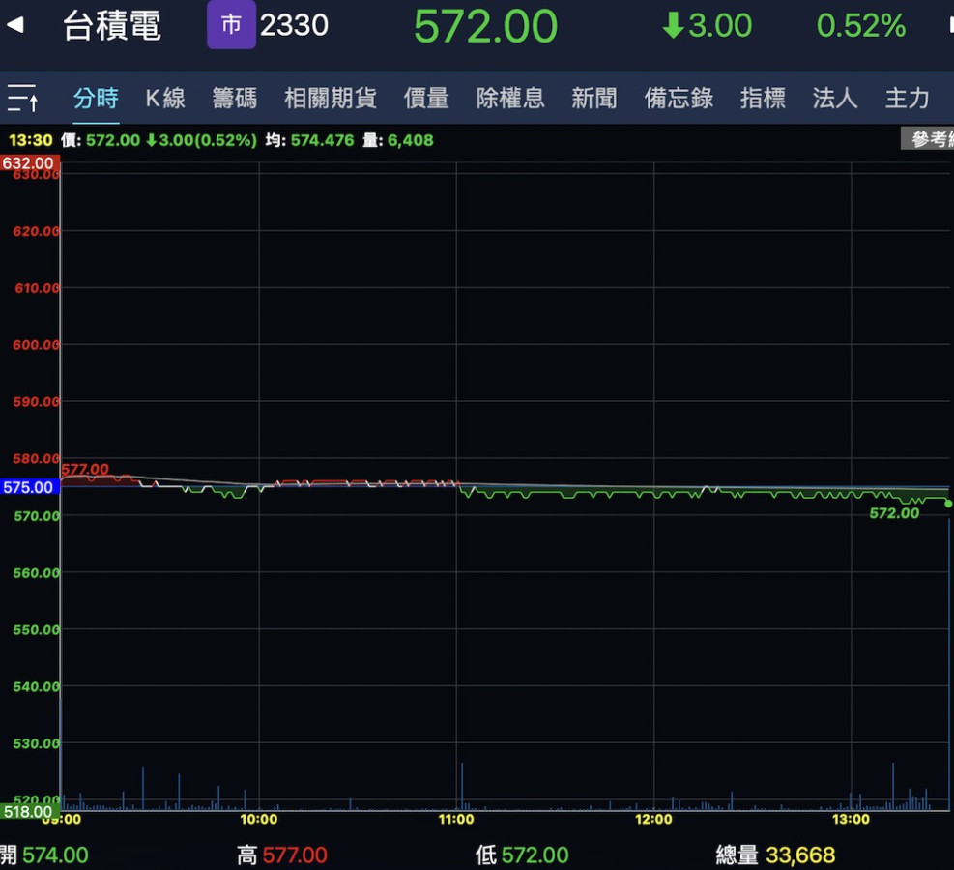
Task: Click the stock code 2330
Action: coord(294,25)
